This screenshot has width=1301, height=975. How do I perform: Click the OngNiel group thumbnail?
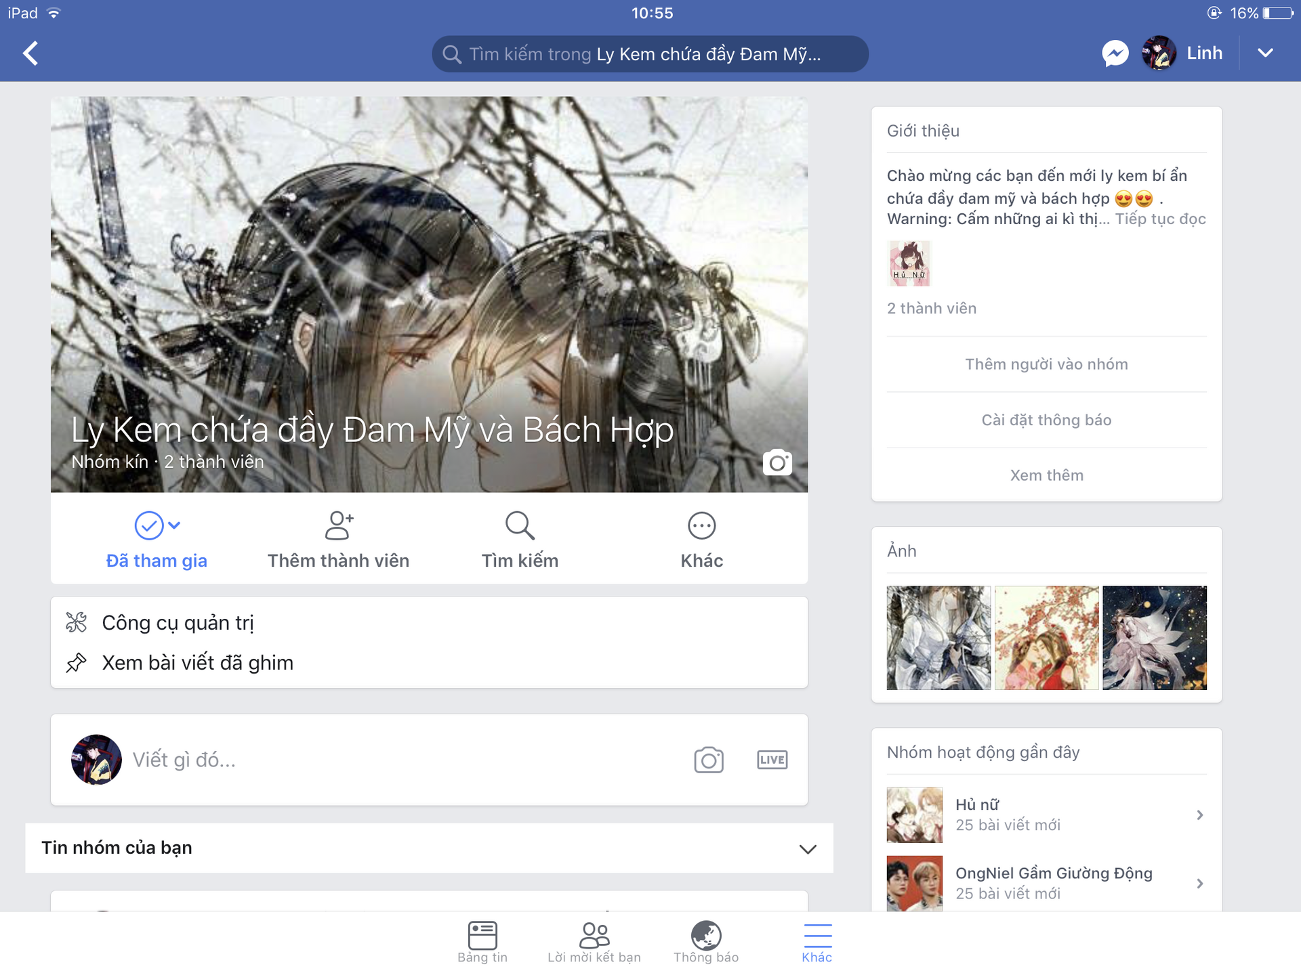click(915, 883)
